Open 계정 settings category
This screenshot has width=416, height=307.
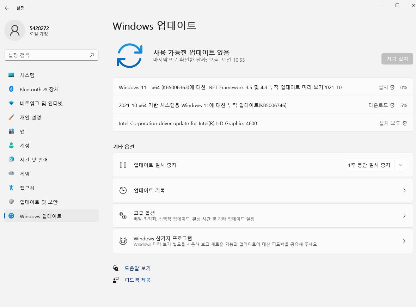pyautogui.click(x=51, y=146)
